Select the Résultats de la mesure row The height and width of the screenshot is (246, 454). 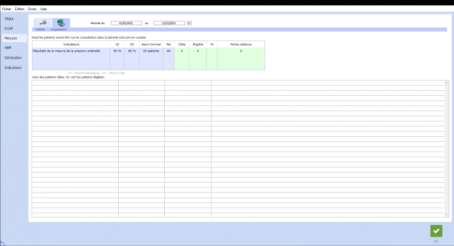point(148,51)
